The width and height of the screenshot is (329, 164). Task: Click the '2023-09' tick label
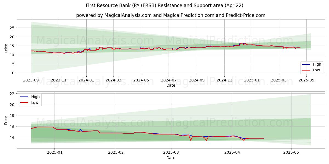point(31,80)
